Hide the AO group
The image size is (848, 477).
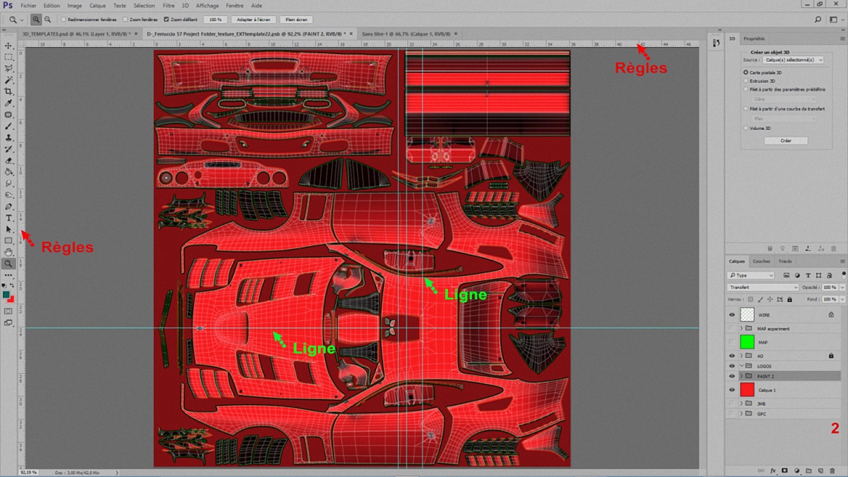732,356
